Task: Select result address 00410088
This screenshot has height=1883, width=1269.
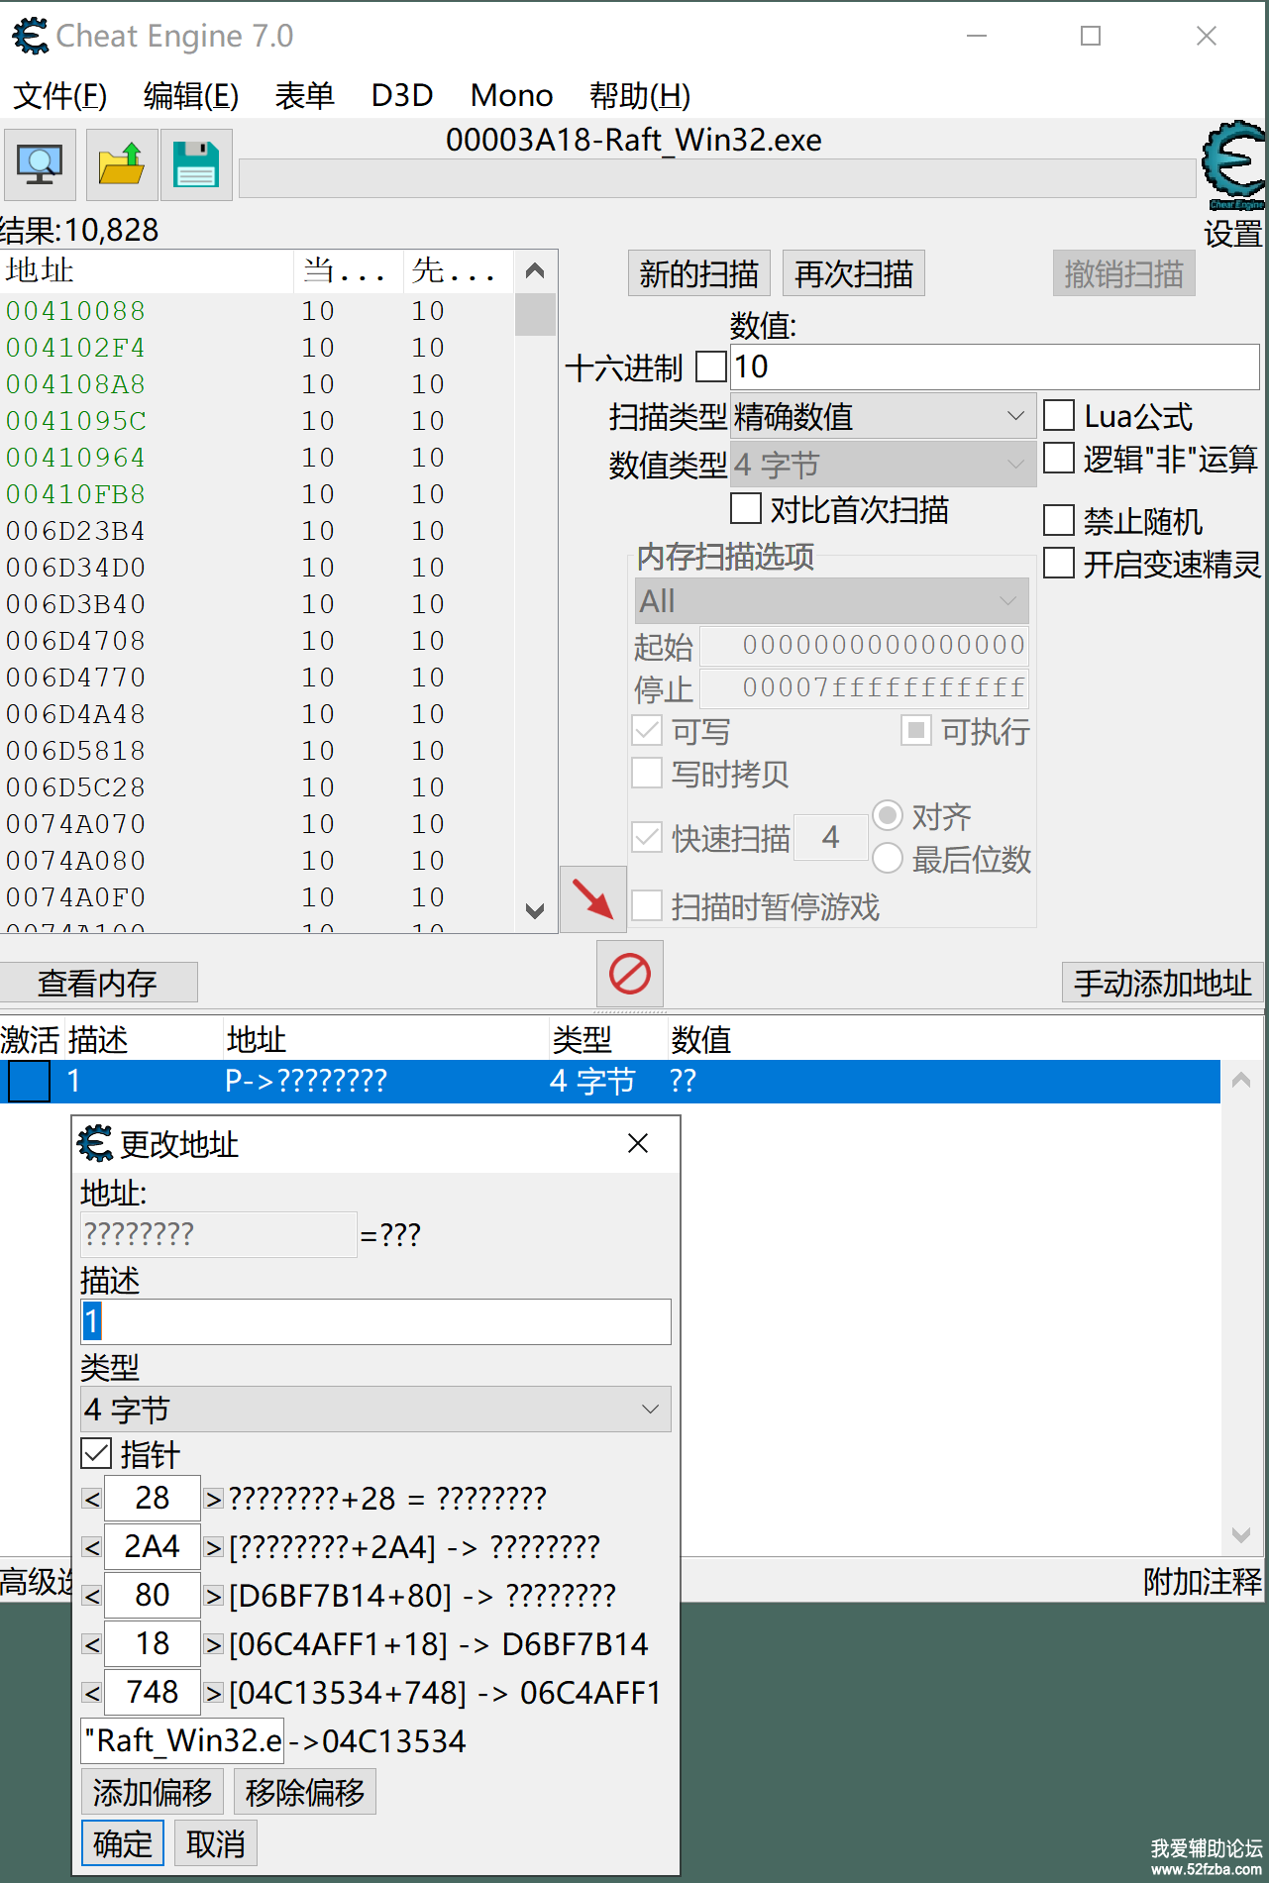Action: pyautogui.click(x=76, y=311)
